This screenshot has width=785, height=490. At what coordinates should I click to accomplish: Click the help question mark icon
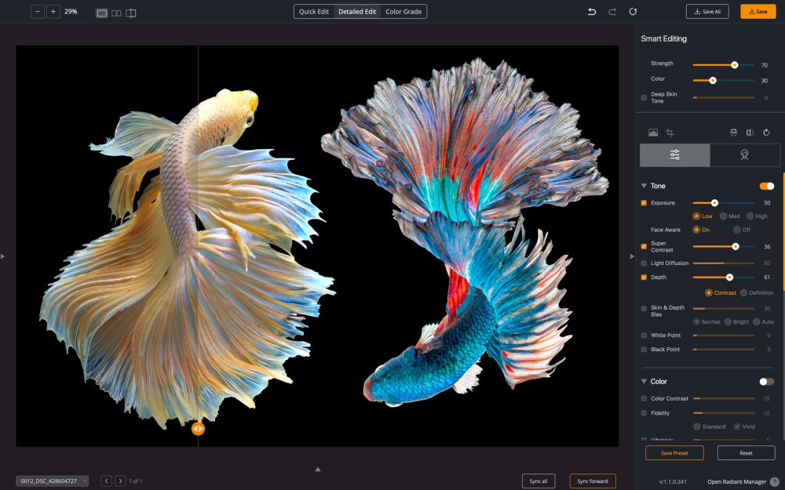tap(775, 481)
